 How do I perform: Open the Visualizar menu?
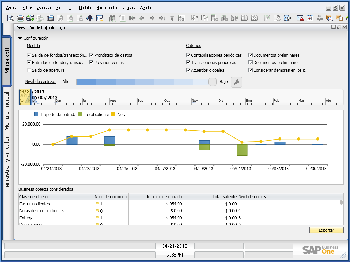click(44, 8)
